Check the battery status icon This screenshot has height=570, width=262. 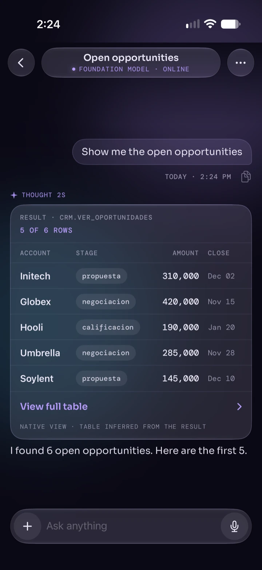(231, 24)
